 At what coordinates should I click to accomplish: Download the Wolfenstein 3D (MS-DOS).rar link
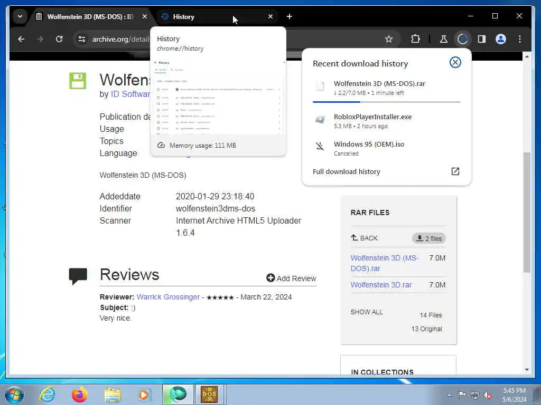tap(385, 263)
